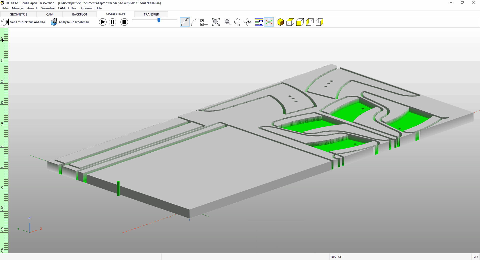
Task: Start the simulation with the play button
Action: (x=102, y=22)
